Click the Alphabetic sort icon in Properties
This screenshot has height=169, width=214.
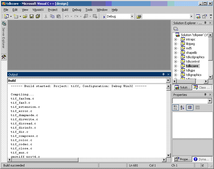[x=182, y=107]
